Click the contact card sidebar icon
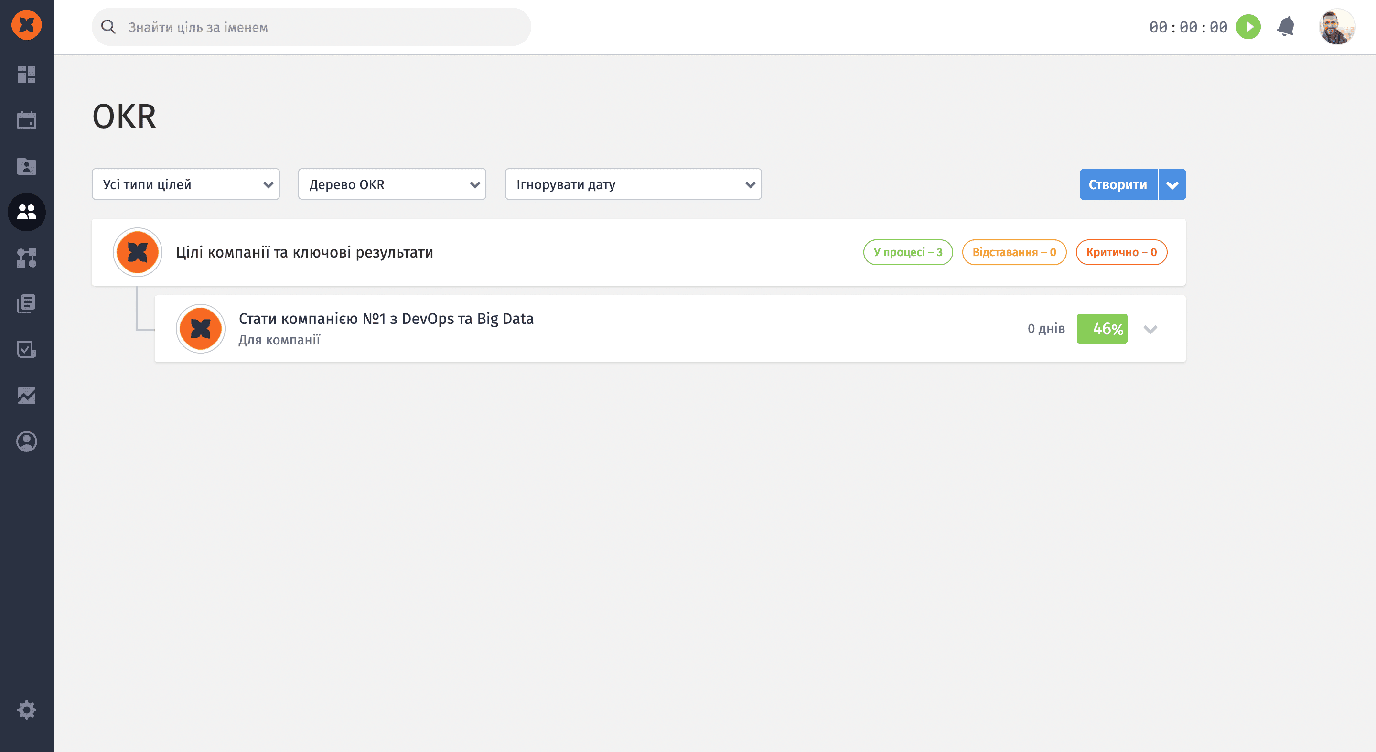The height and width of the screenshot is (752, 1376). [27, 166]
